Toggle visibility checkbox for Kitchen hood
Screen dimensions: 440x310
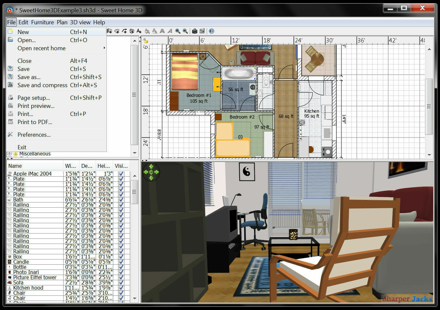coord(121,288)
